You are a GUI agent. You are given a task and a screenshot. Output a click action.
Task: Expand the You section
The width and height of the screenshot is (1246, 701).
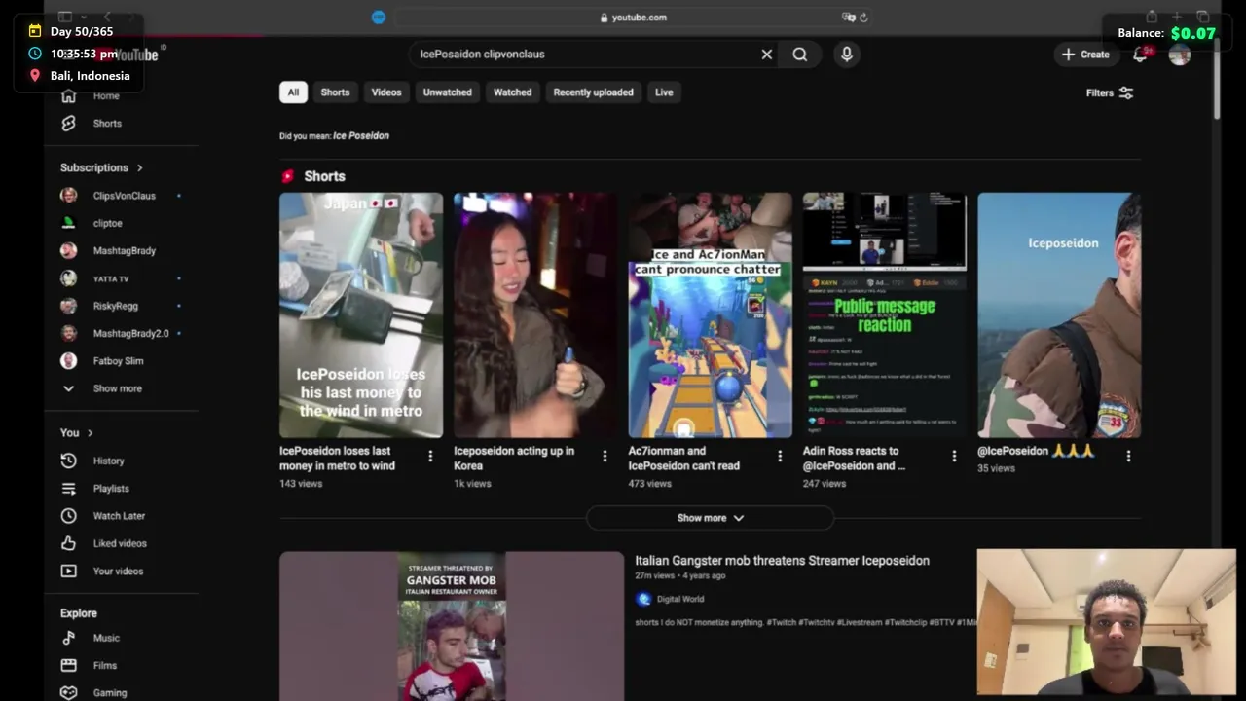pos(77,432)
